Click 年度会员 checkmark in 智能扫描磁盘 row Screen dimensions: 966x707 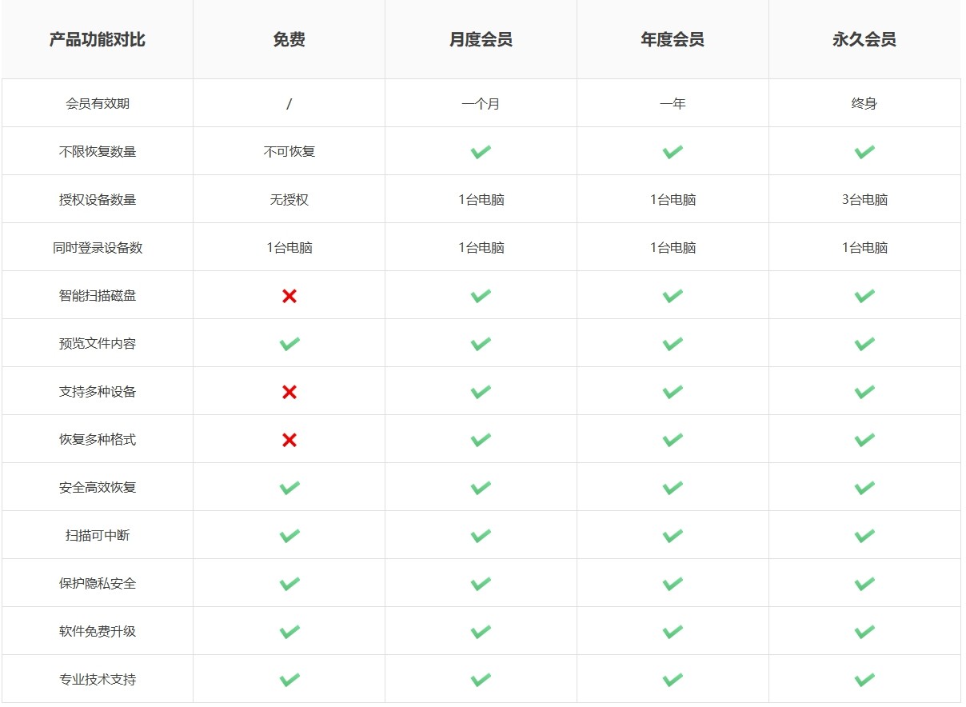(673, 296)
